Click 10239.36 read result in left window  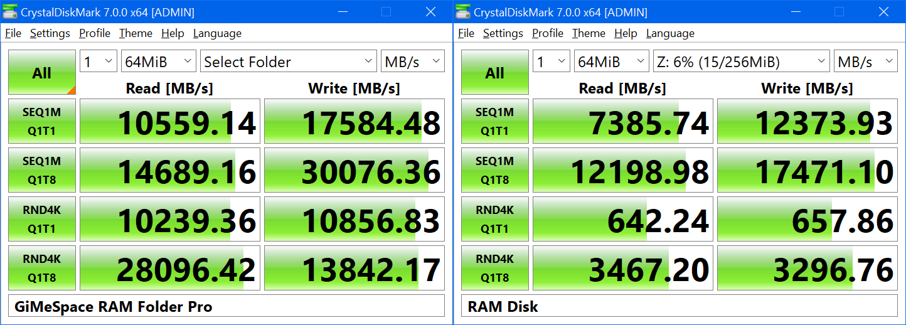coord(170,219)
